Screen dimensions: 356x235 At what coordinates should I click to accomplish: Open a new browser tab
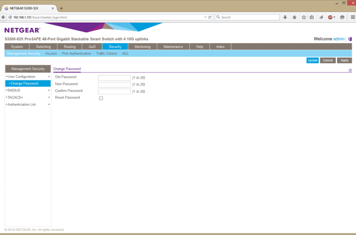point(61,8)
